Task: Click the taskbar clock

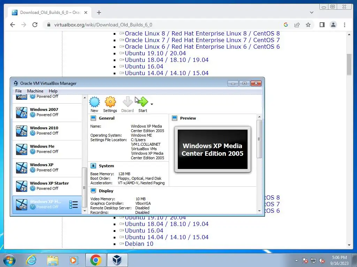Action: [340, 260]
